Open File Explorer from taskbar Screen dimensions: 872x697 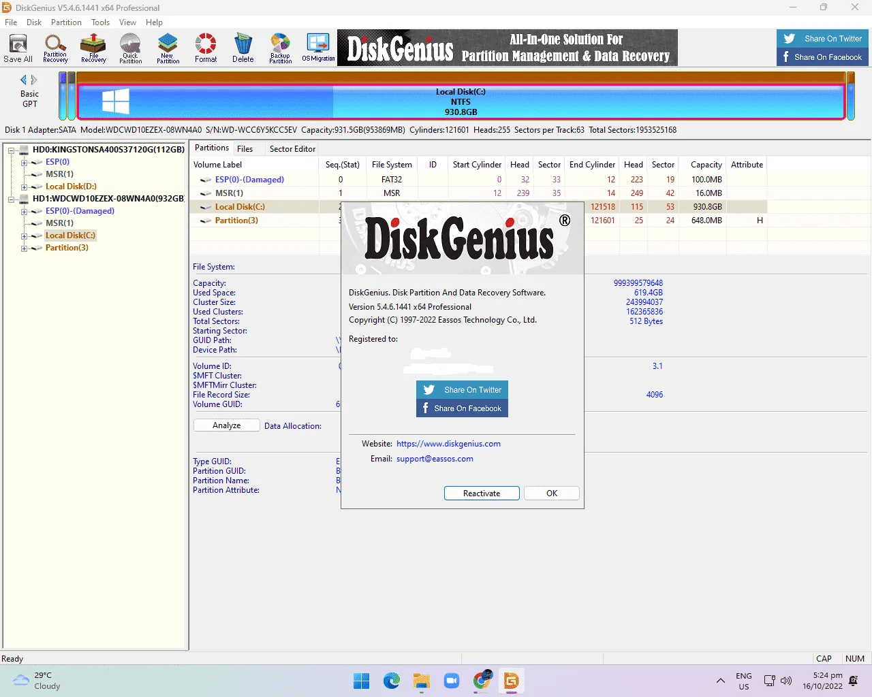(x=422, y=681)
